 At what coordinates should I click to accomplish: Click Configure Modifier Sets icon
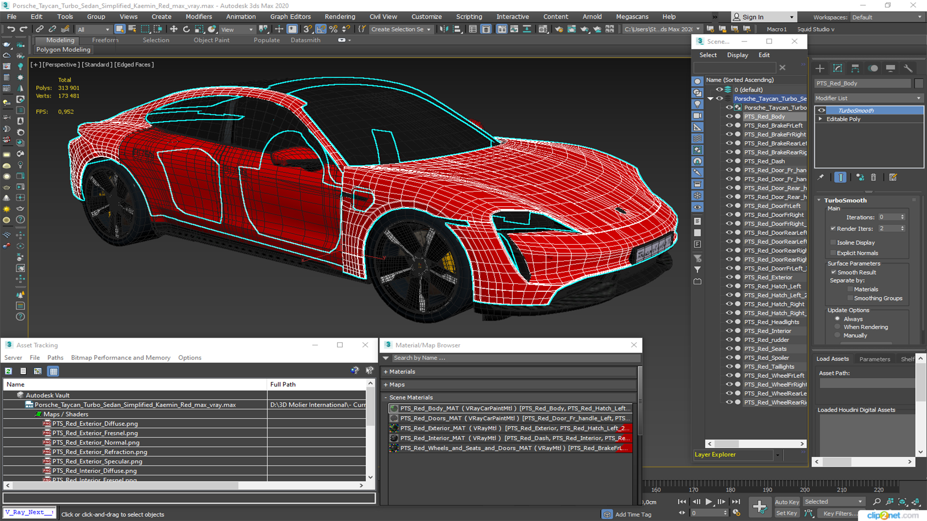point(893,178)
